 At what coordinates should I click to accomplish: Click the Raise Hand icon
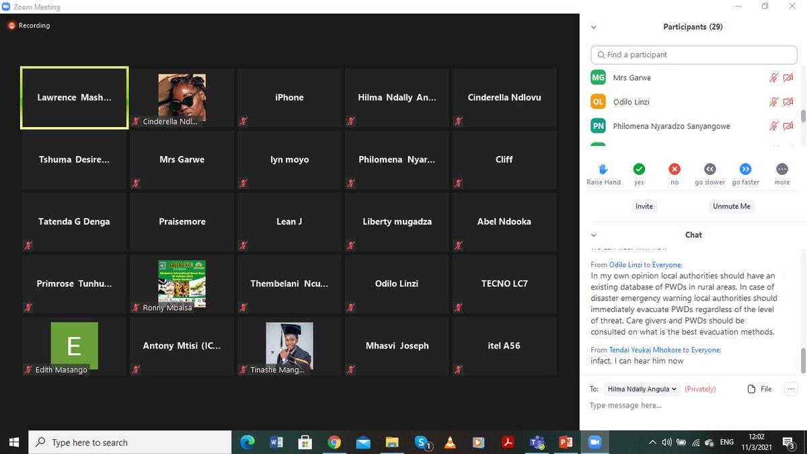pyautogui.click(x=603, y=169)
